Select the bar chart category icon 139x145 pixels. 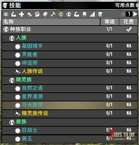pyautogui.click(x=93, y=15)
